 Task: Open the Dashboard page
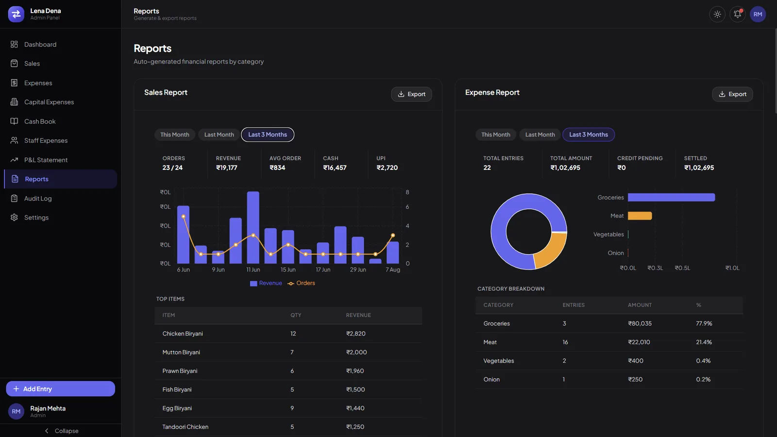[x=60, y=44]
